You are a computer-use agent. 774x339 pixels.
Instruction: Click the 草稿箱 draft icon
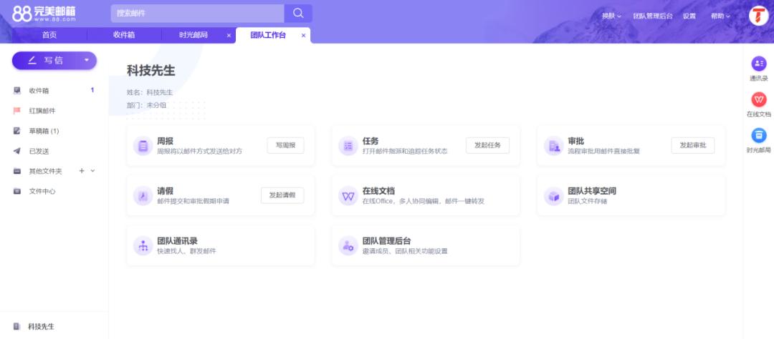(x=17, y=131)
